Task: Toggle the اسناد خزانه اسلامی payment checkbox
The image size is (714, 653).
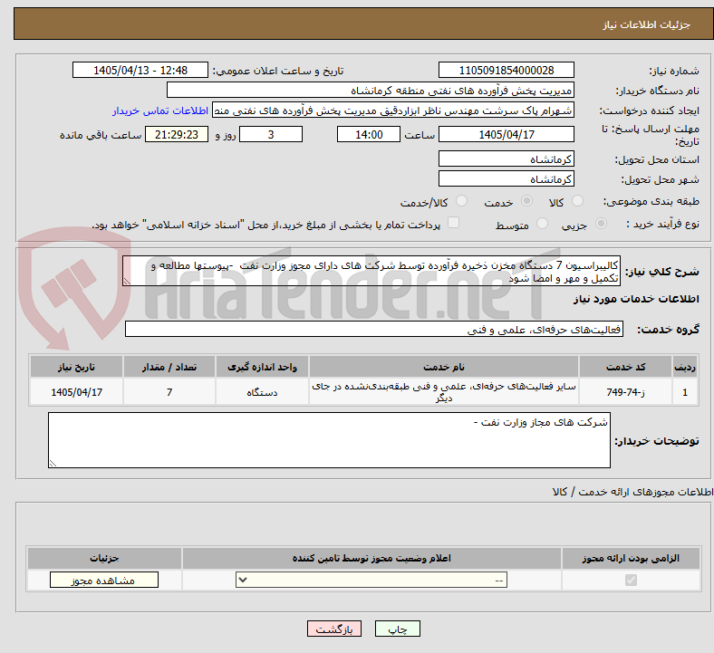Action: point(454,223)
